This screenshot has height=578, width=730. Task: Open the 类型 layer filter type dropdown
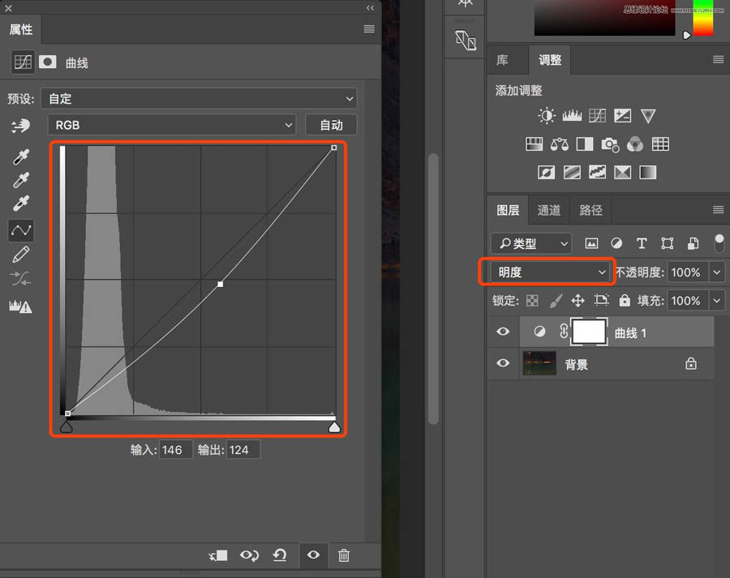(x=531, y=243)
